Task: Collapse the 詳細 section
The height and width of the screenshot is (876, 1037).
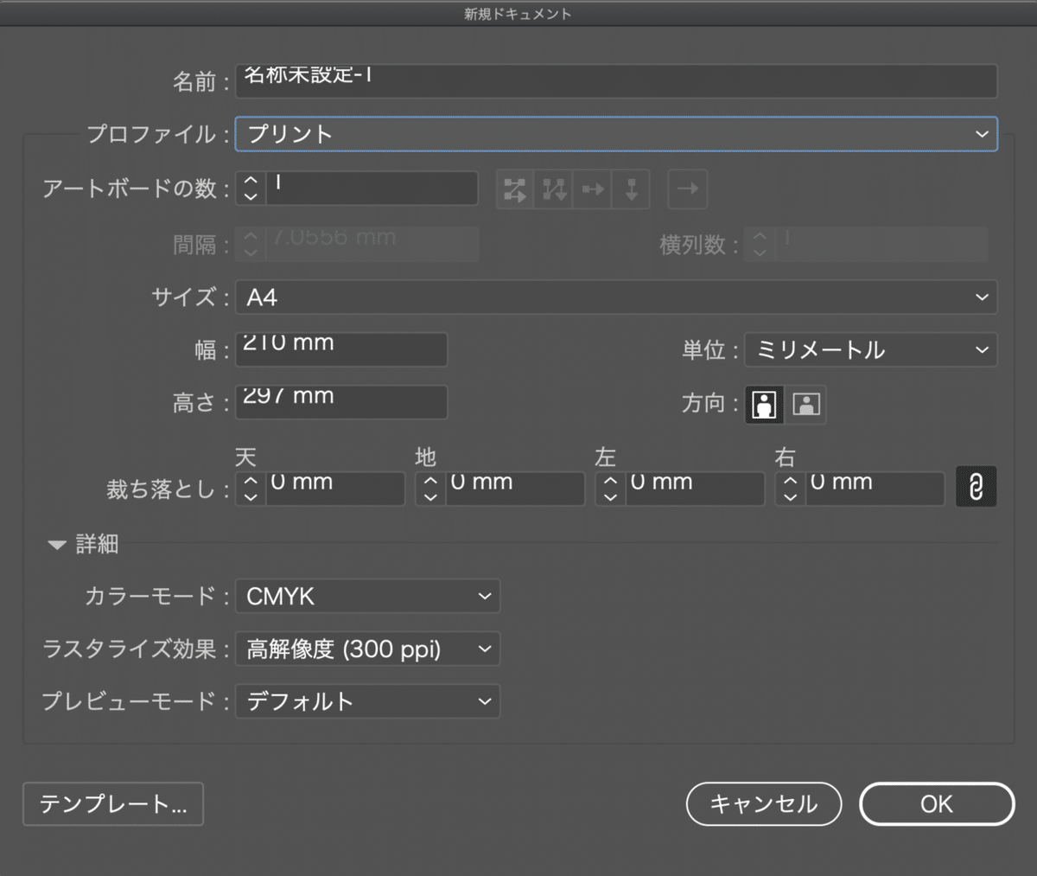Action: (57, 544)
